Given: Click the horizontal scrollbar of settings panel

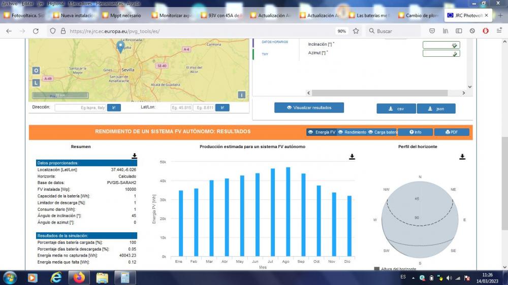Looking at the screenshot, I should (x=379, y=93).
